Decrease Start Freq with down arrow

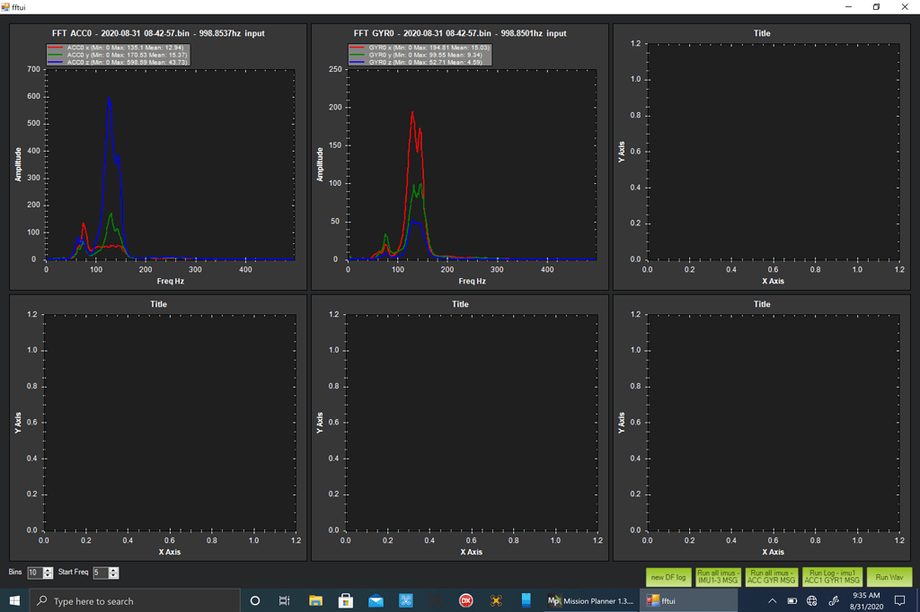click(113, 576)
